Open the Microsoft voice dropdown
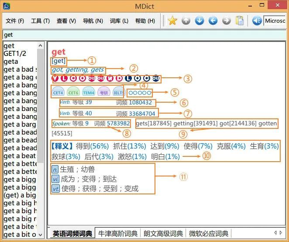The width and height of the screenshot is (289, 242). tap(275, 21)
